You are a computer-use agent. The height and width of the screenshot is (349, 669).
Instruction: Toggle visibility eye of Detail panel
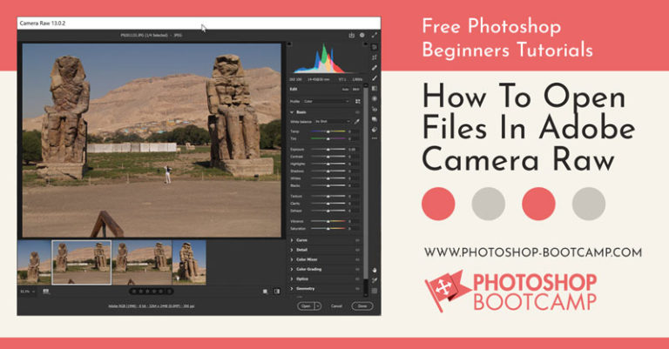pos(357,250)
